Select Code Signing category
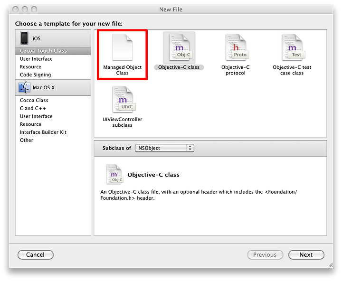 [53, 75]
